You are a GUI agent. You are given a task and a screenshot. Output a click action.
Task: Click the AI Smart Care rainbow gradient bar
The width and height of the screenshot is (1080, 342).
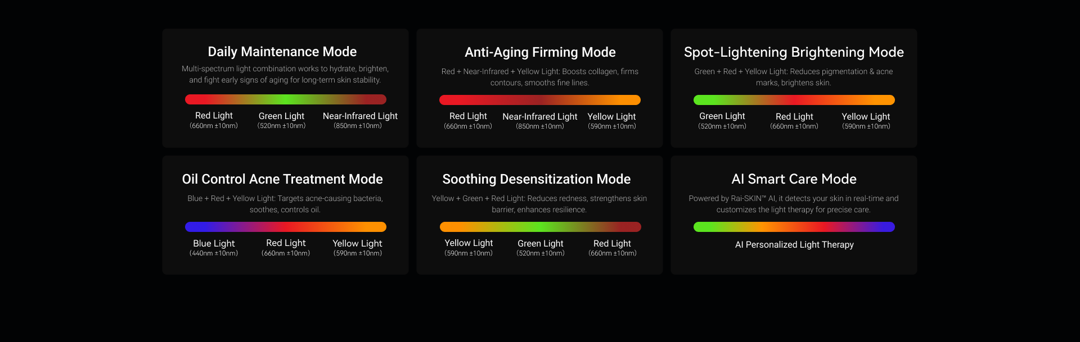pos(794,227)
